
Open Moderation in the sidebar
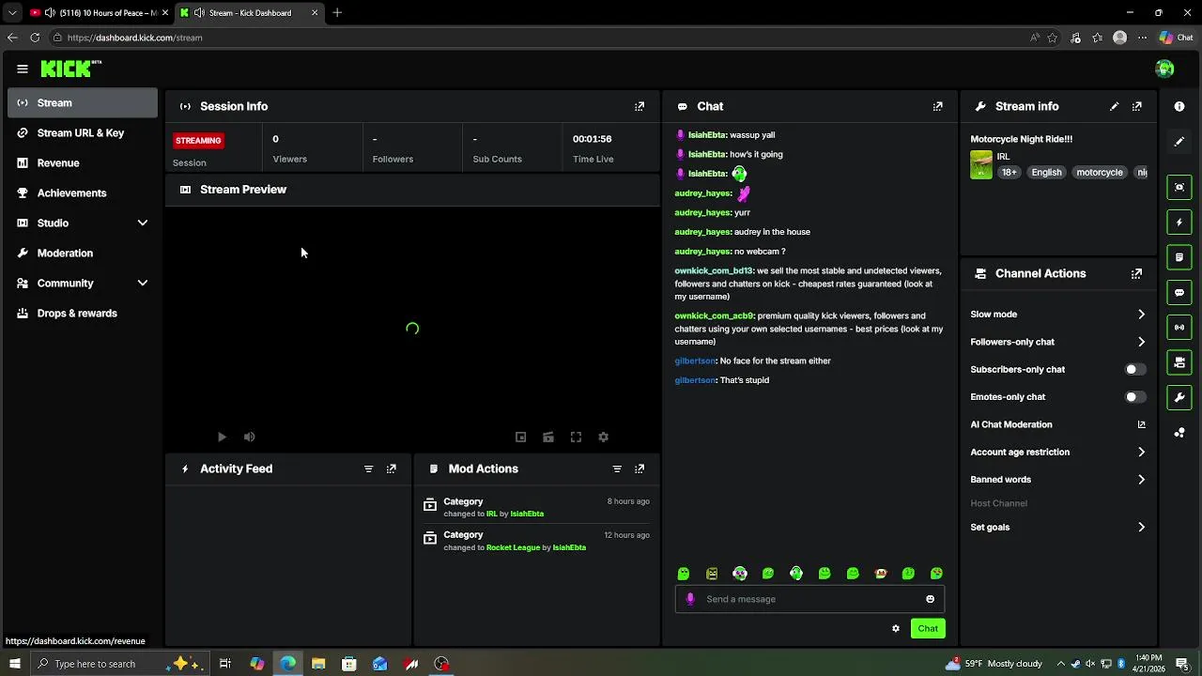click(83, 253)
